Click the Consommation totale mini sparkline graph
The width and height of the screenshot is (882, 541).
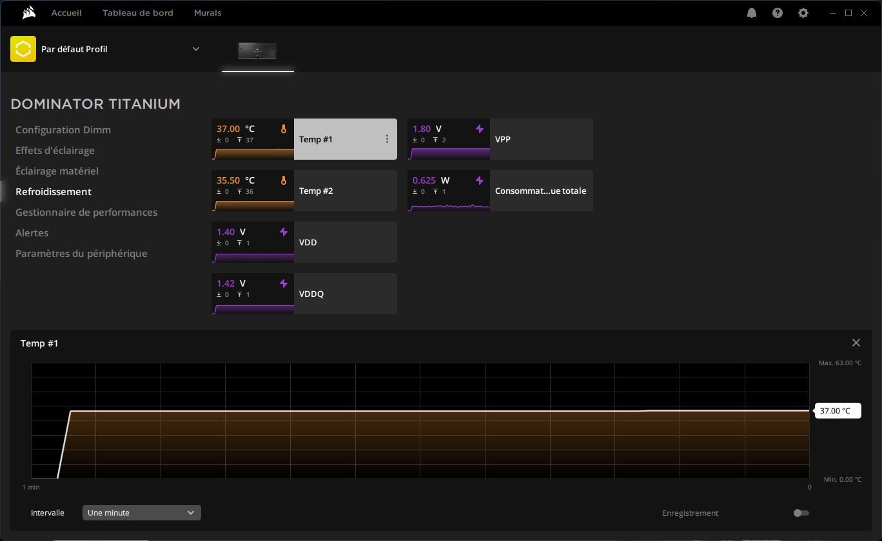[x=449, y=206]
